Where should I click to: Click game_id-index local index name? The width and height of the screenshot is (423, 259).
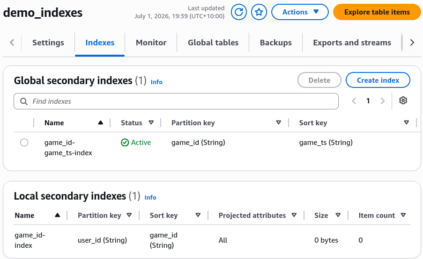tap(30, 240)
